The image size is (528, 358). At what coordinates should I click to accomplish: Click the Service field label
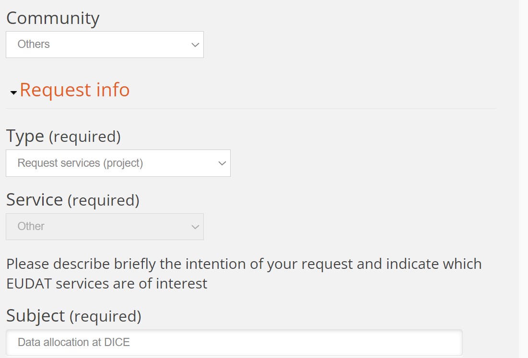[35, 199]
